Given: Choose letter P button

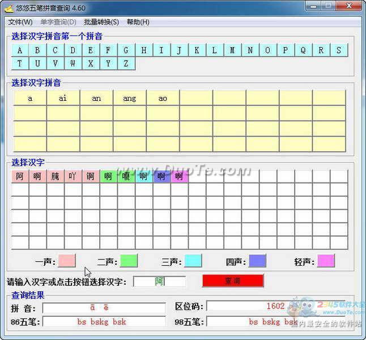Looking at the screenshot, I should [286, 50].
